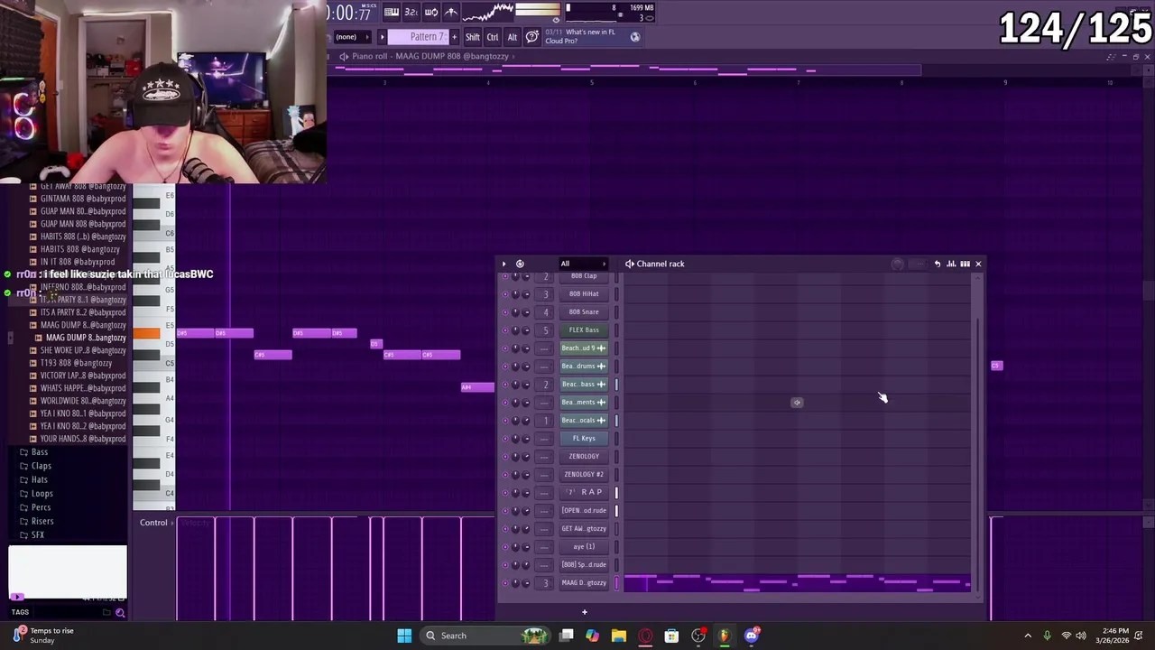Click the add channel plus button
The width and height of the screenshot is (1155, 650).
coord(584,612)
